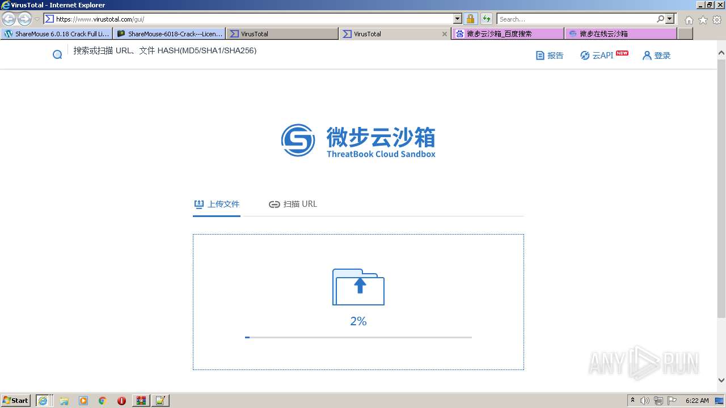Switch to the first VirusTotal tab
This screenshot has height=408, width=726.
(282, 34)
